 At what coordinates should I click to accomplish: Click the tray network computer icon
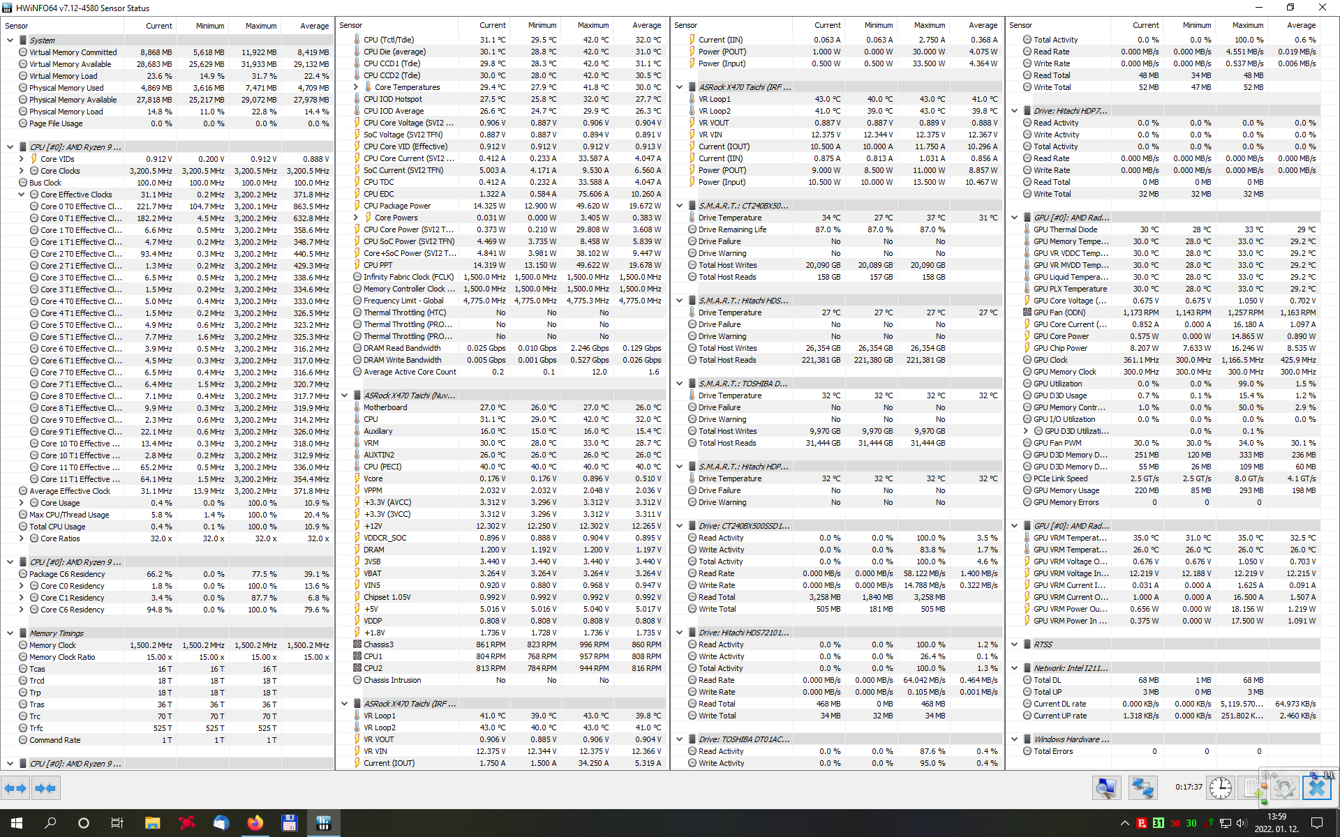pos(1225,823)
